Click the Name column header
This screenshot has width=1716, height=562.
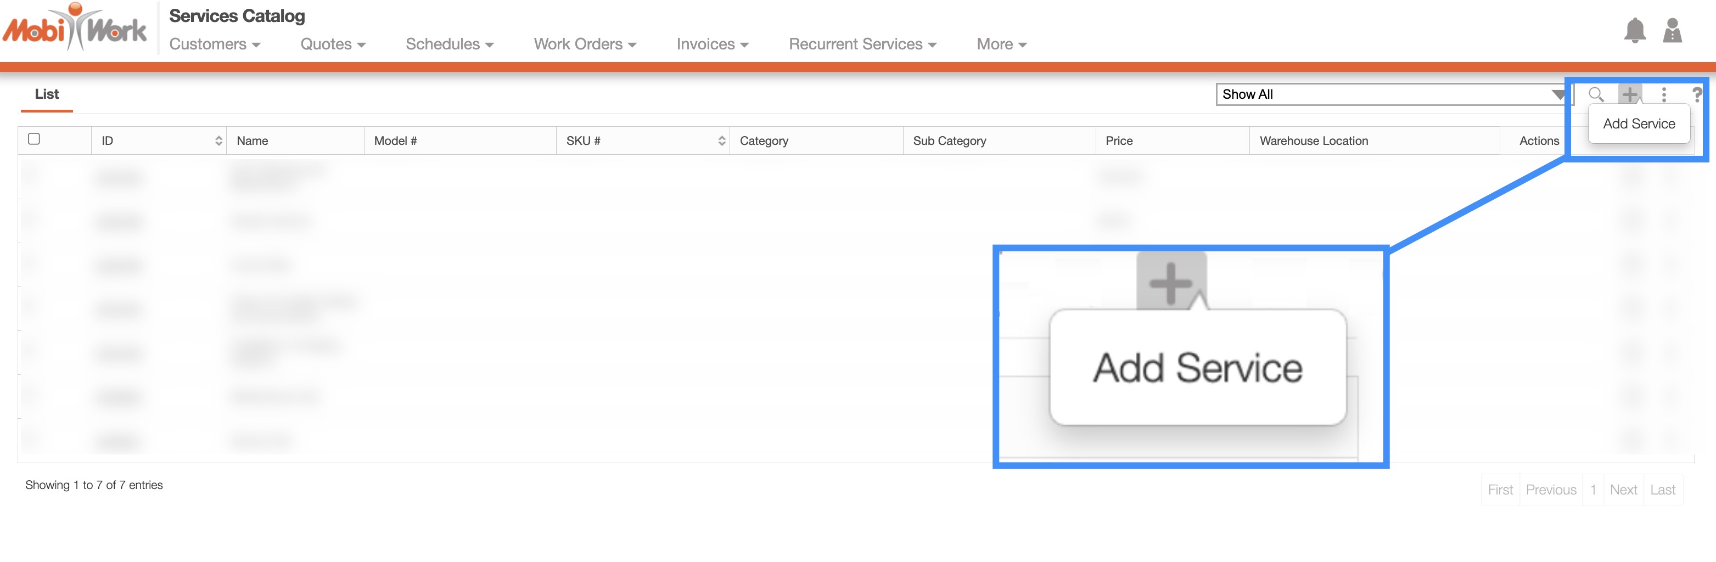pos(253,140)
